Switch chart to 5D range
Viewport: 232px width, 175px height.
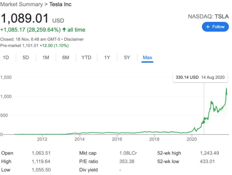pos(26,57)
